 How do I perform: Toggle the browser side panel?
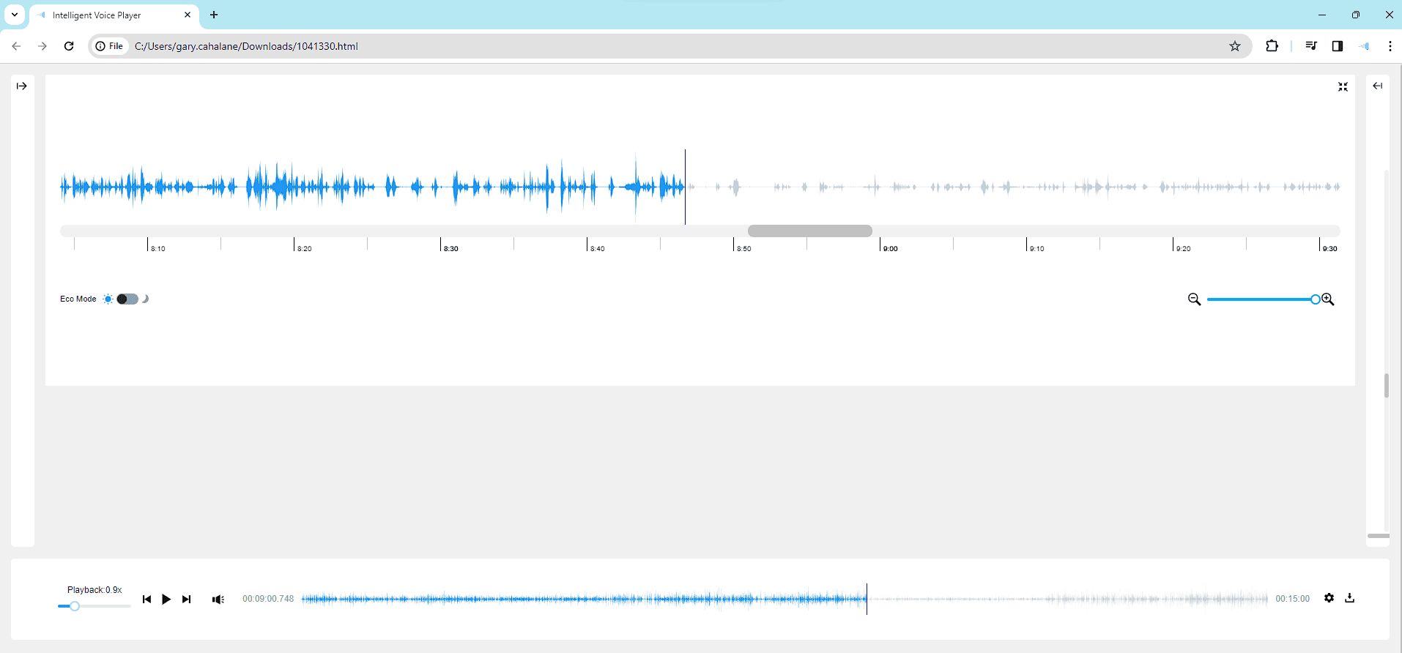coord(1338,46)
